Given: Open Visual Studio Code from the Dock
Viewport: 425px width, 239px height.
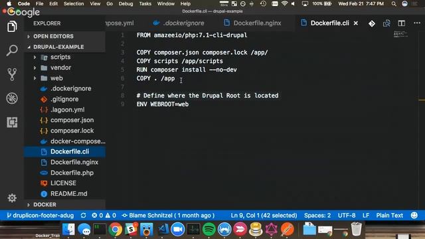Looking at the screenshot, I should (163, 229).
